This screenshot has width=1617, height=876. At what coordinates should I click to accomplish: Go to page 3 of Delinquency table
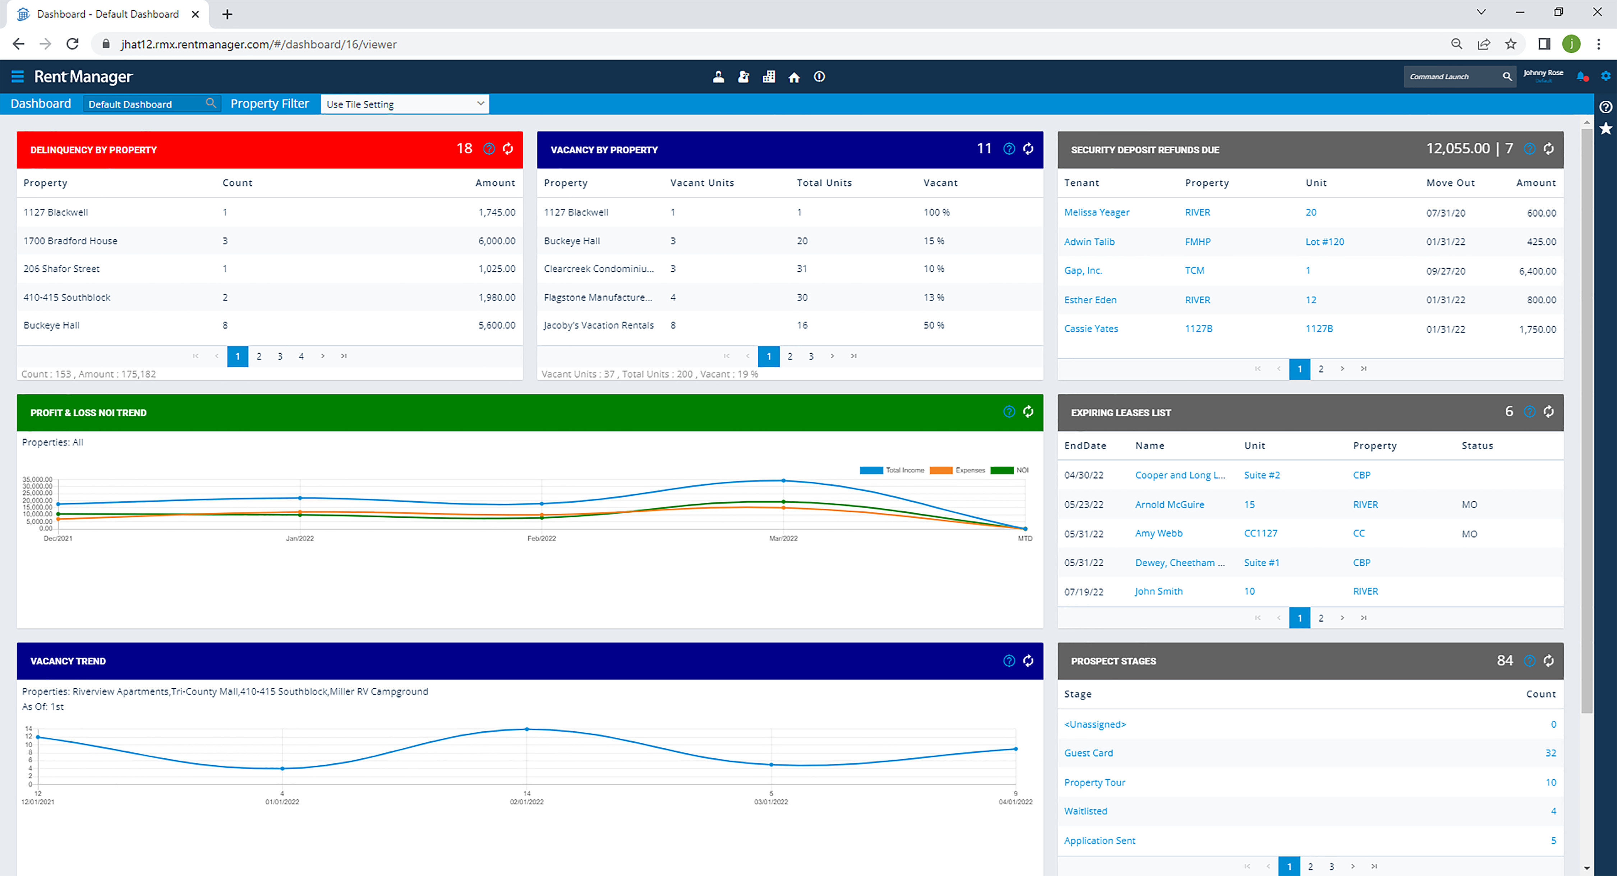280,356
